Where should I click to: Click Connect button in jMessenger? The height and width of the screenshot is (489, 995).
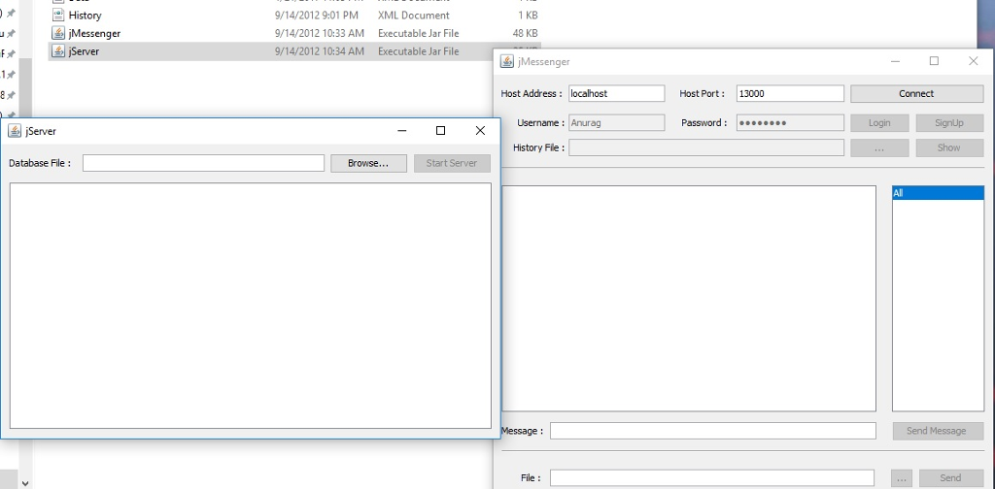916,93
